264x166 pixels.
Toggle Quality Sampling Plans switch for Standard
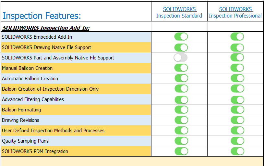tap(181, 141)
